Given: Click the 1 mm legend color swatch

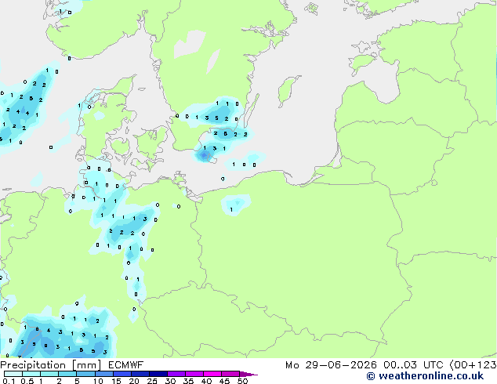Looking at the screenshot, I should (49, 374).
